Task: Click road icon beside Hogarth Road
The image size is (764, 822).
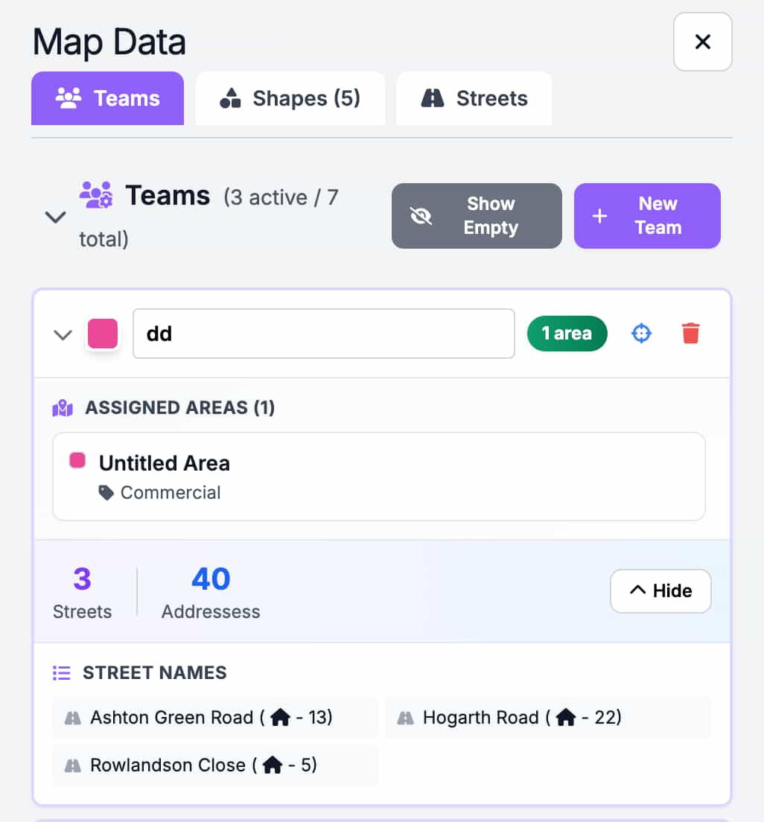Action: tap(405, 718)
